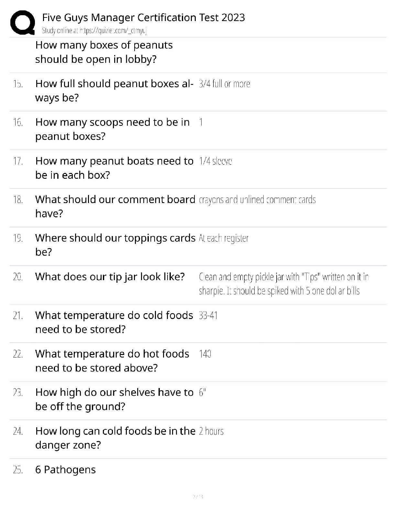Select the '2 hours' danger zone answer

[x=211, y=431]
